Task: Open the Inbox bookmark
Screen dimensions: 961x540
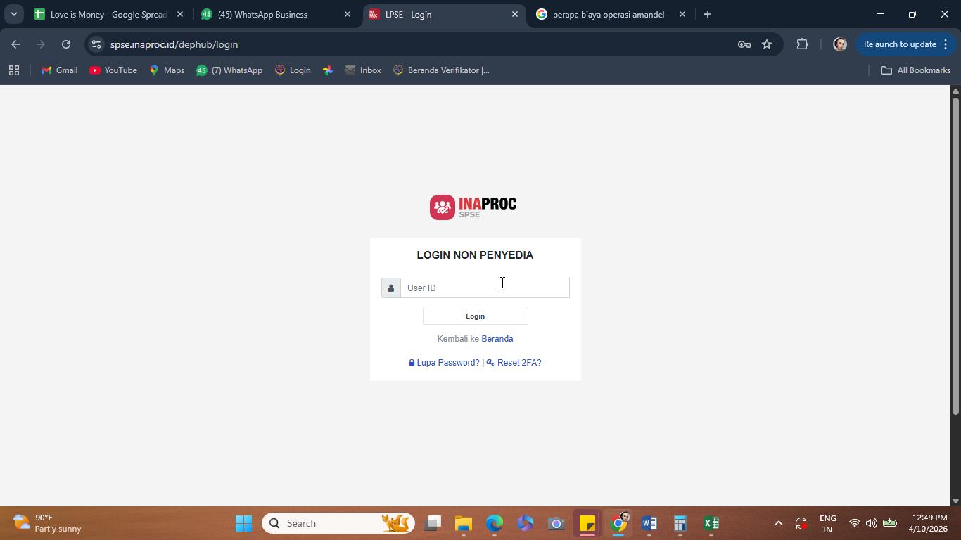Action: pyautogui.click(x=363, y=70)
